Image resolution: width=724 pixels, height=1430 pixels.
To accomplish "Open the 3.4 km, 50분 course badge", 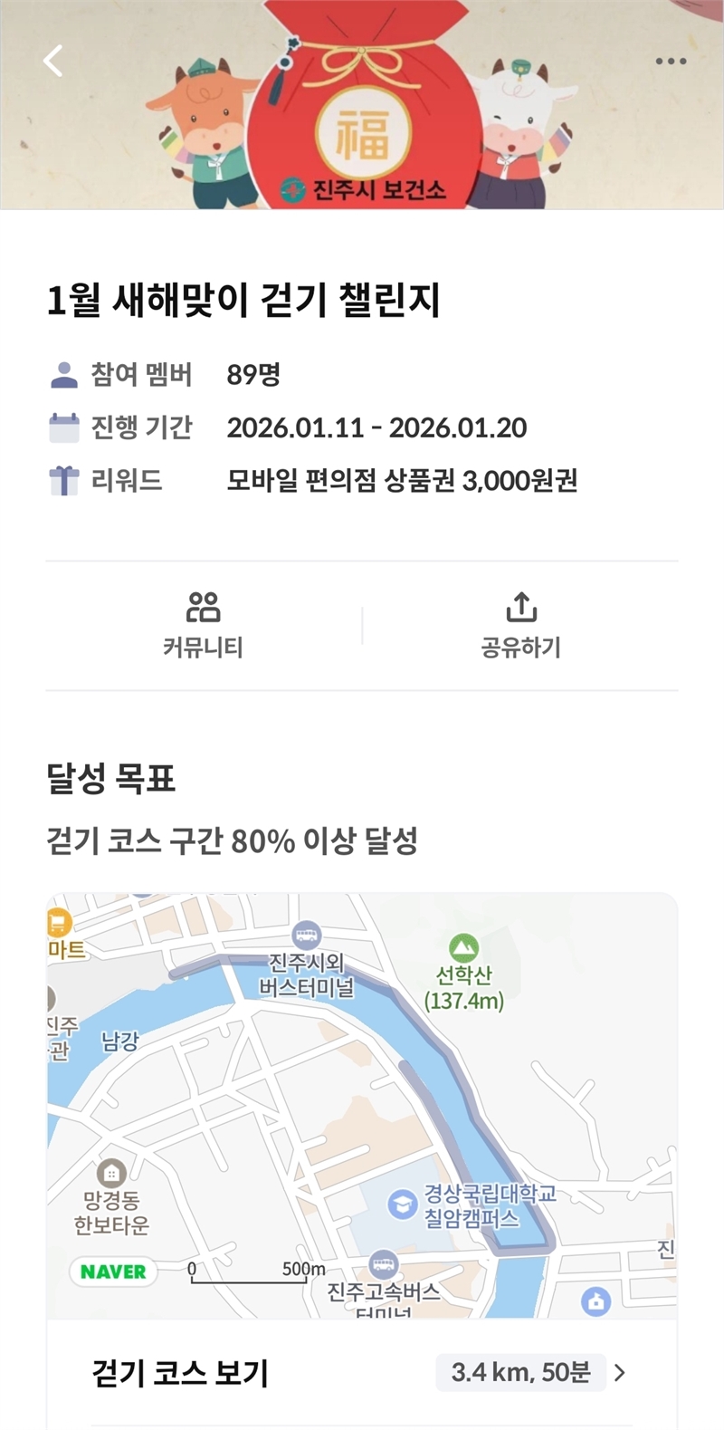I will point(520,1373).
